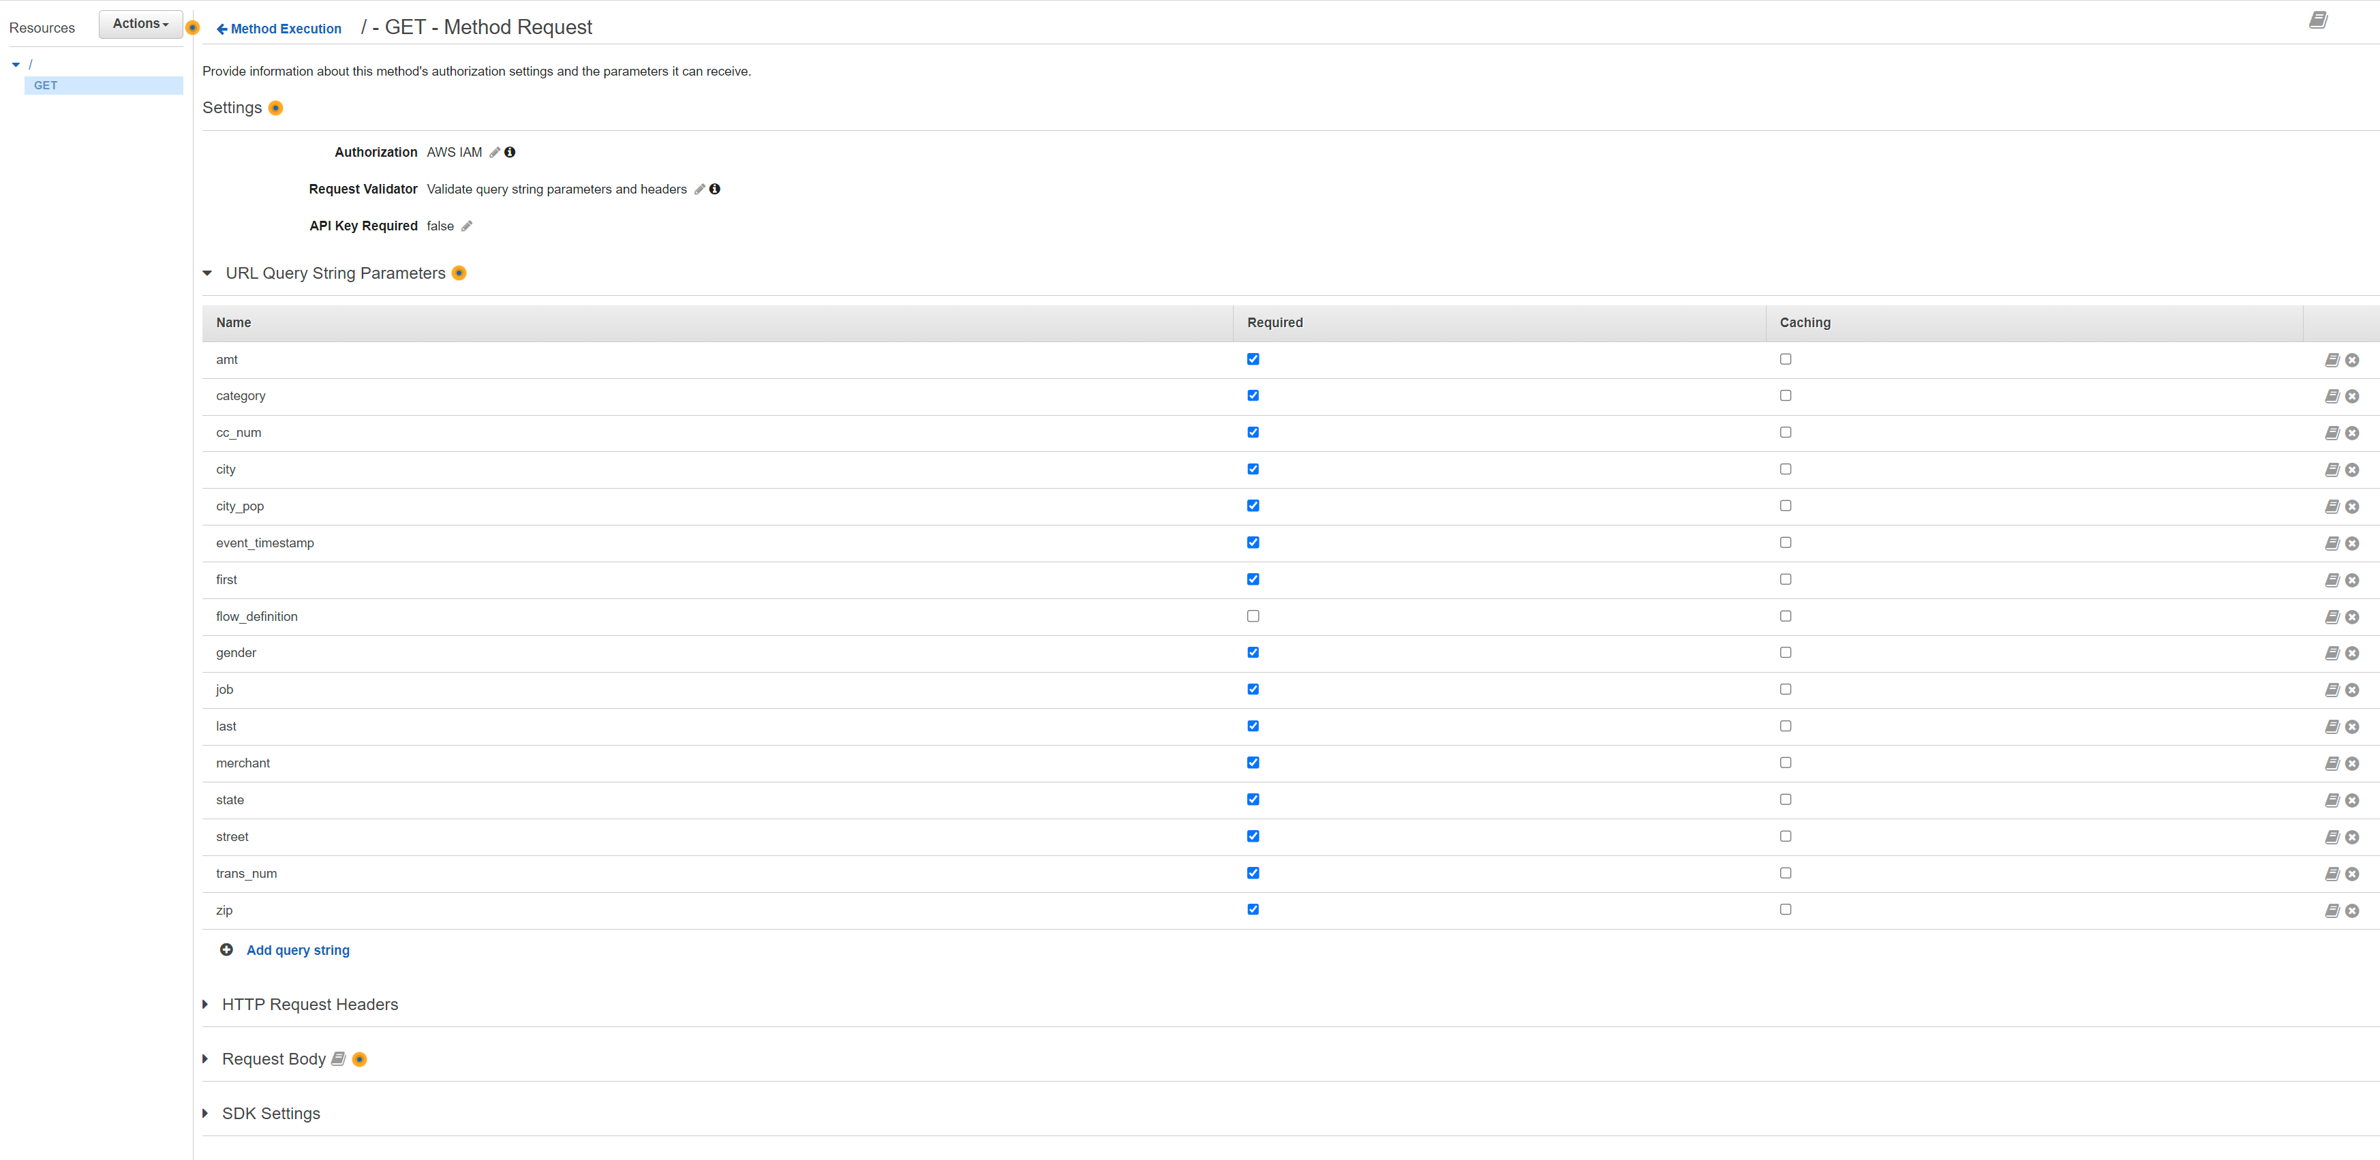2380x1160 pixels.
Task: Expand the SDK Settings section
Action: point(206,1113)
